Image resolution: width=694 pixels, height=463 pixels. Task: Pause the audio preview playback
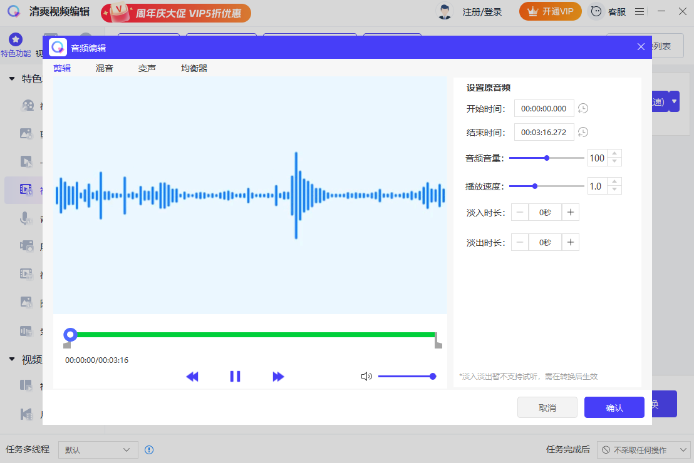pos(235,376)
